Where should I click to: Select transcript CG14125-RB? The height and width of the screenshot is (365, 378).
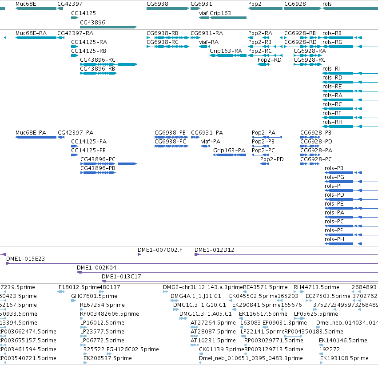click(x=88, y=51)
